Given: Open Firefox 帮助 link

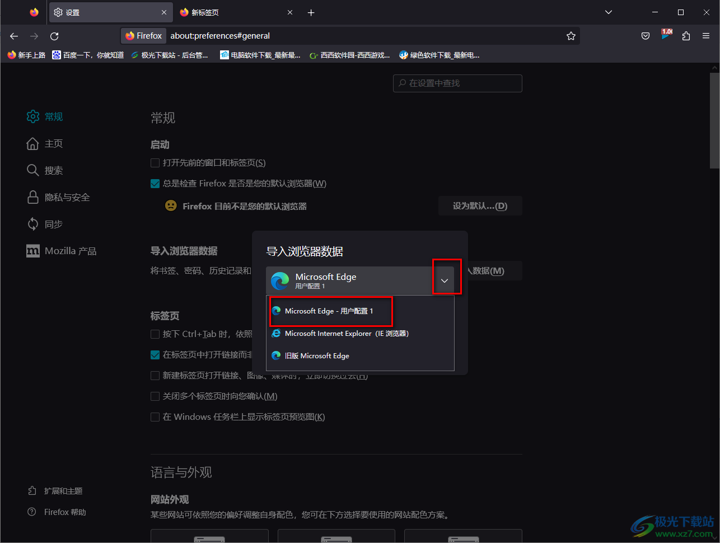Looking at the screenshot, I should coord(57,512).
